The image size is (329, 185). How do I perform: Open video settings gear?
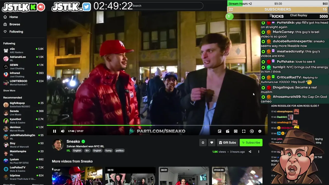click(x=260, y=131)
